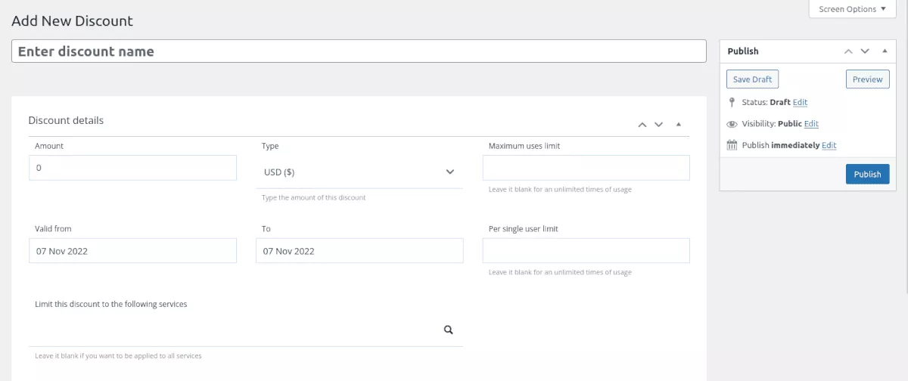908x381 pixels.
Task: Click the Preview button
Action: click(867, 79)
